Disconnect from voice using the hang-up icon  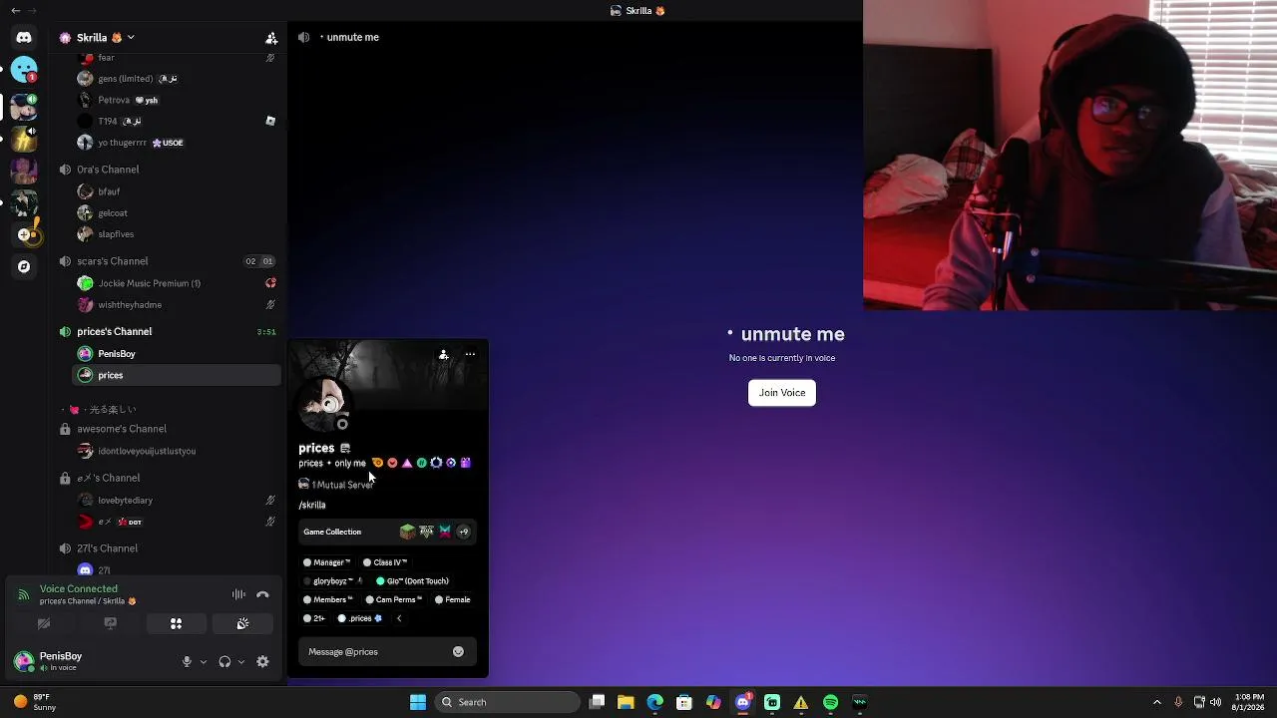tap(263, 594)
